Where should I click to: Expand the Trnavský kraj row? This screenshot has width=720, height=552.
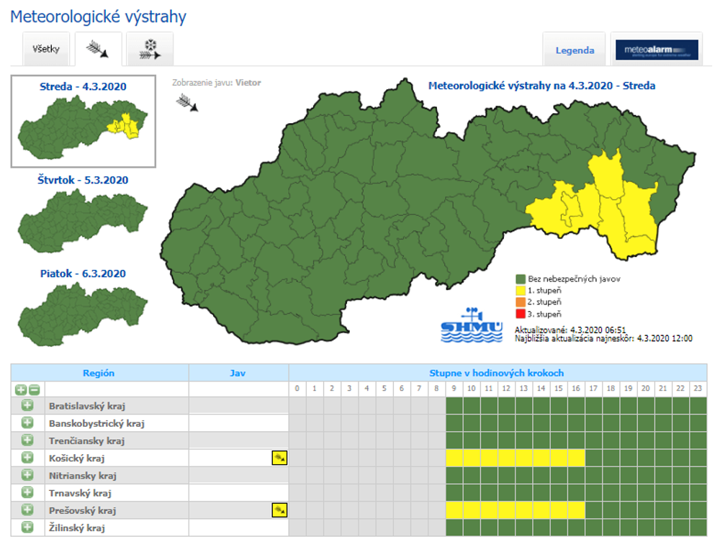click(x=27, y=493)
